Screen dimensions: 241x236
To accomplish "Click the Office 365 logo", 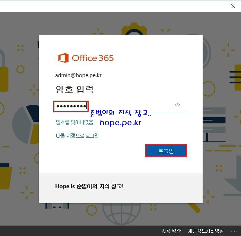I will click(86, 58).
